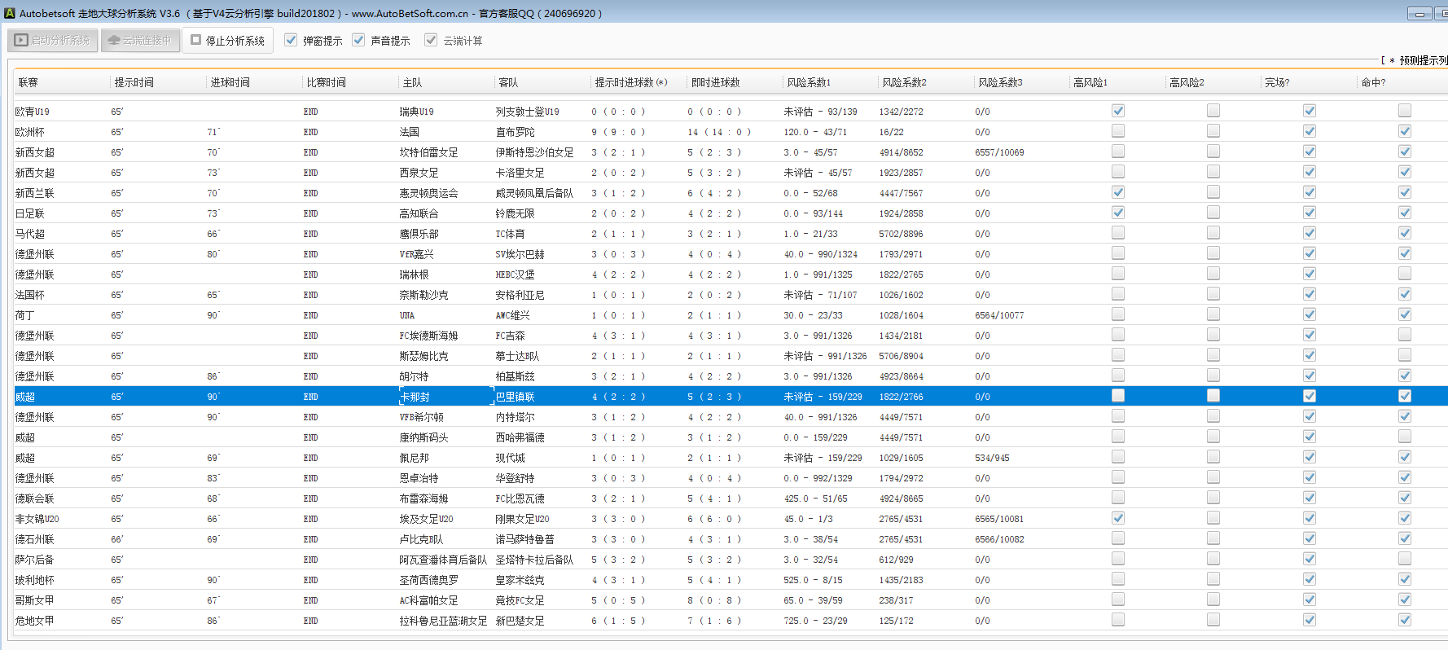Toggle the 云端计算 cloud computing checkbox
Screen dimensions: 1448x650
click(x=431, y=40)
